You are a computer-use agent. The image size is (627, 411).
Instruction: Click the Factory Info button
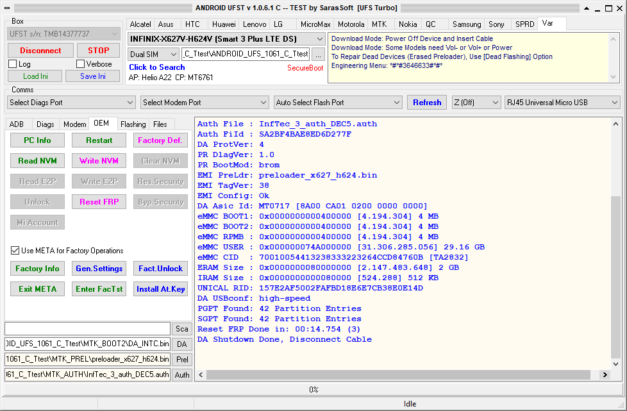click(37, 269)
